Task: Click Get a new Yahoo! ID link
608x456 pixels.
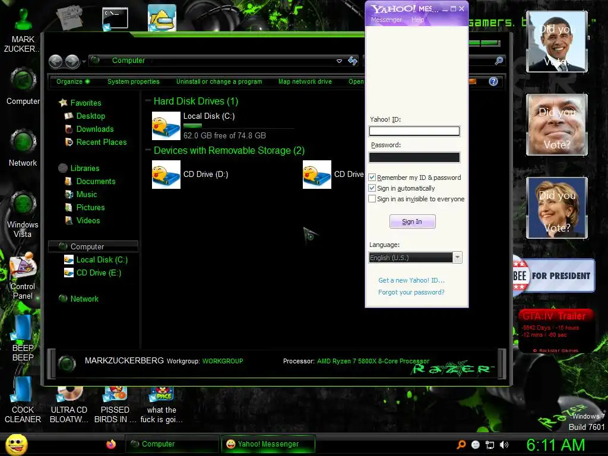Action: [411, 280]
